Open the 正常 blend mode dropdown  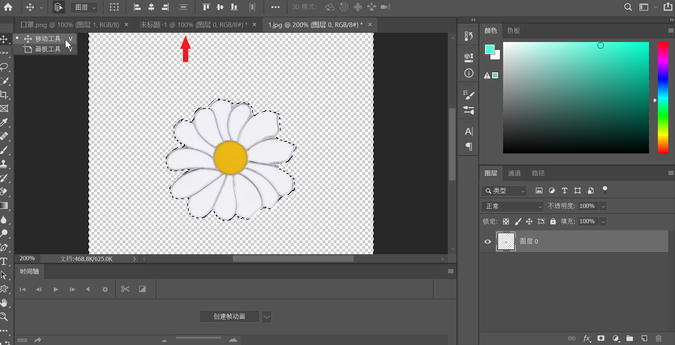point(512,206)
